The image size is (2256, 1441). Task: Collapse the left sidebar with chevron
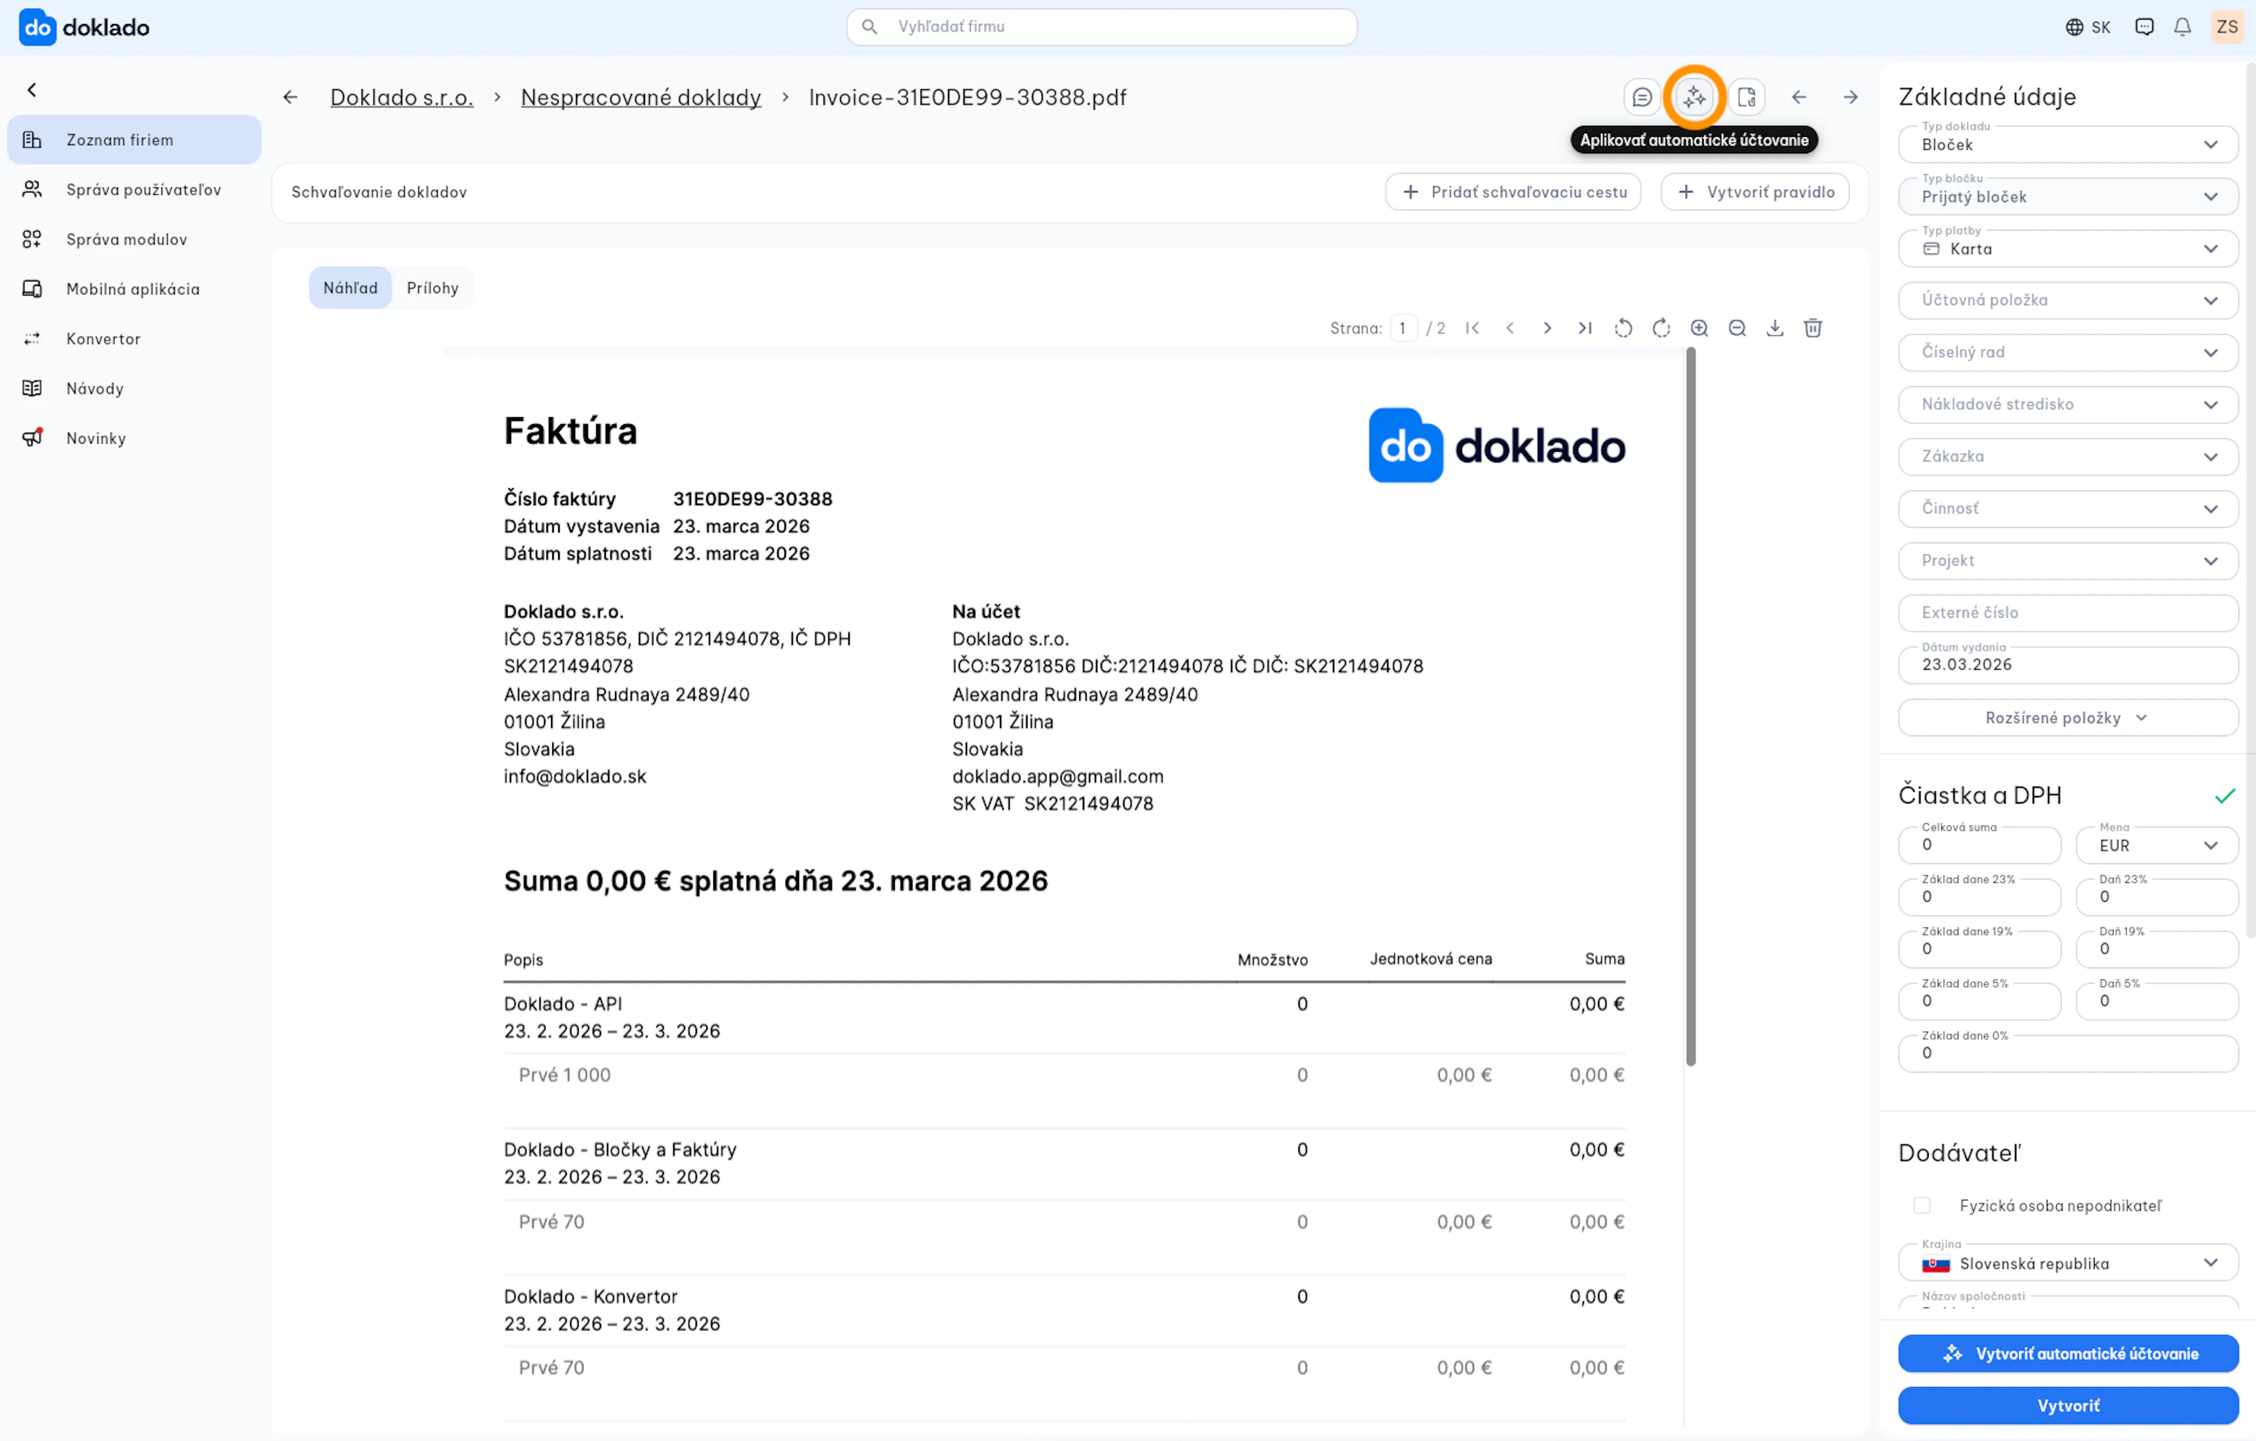coord(32,90)
